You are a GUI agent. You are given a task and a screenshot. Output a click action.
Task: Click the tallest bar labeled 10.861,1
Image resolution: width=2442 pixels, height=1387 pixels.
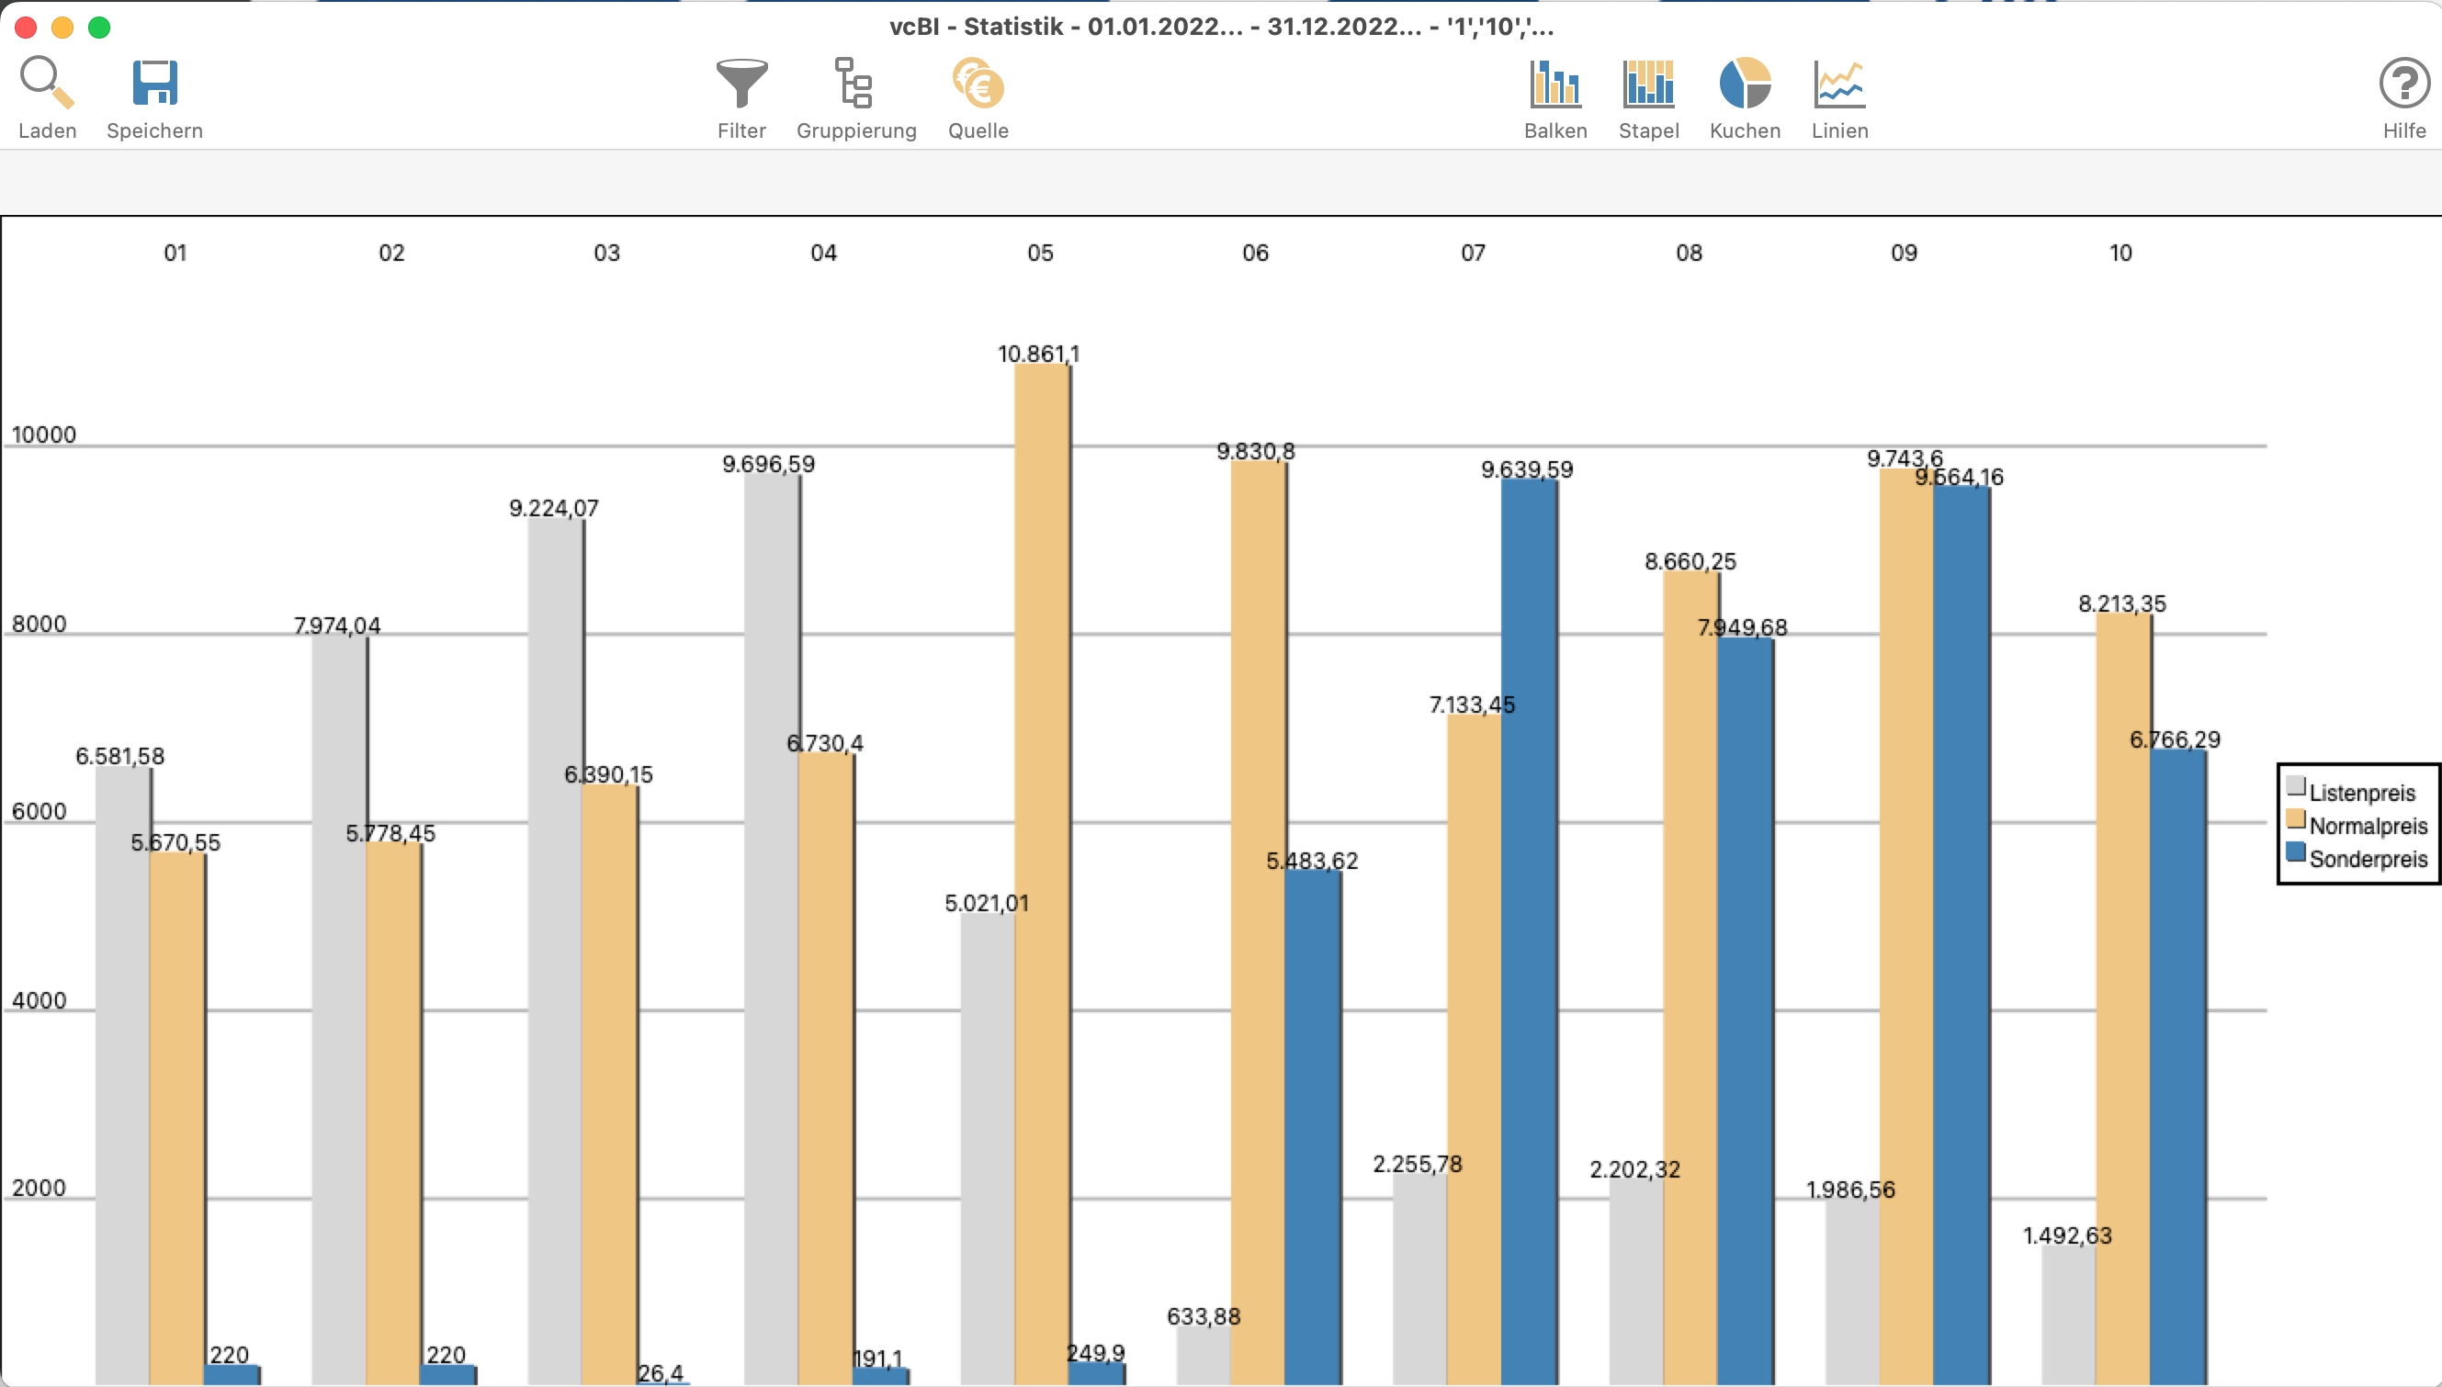point(1042,857)
